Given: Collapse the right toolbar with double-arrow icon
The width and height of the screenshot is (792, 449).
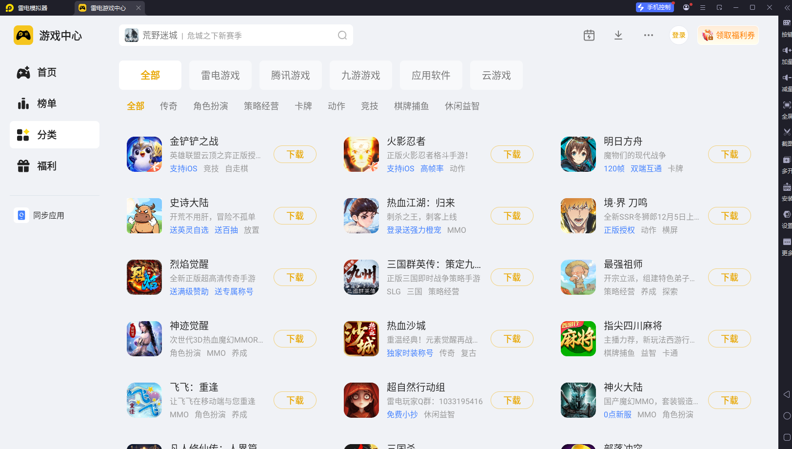Looking at the screenshot, I should pos(787,7).
